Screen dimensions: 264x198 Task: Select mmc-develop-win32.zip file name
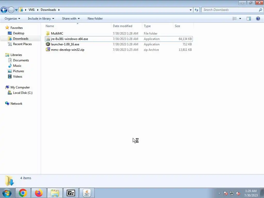(x=68, y=50)
